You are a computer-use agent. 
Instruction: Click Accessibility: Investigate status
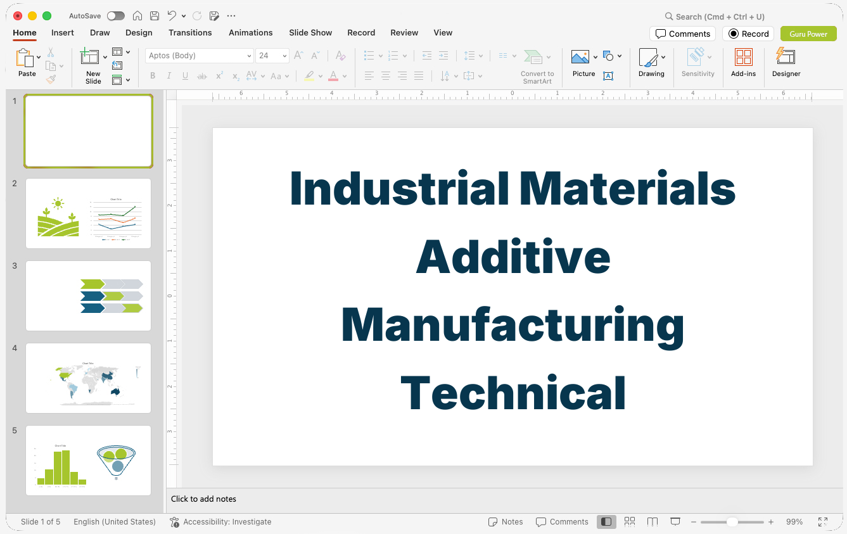220,522
